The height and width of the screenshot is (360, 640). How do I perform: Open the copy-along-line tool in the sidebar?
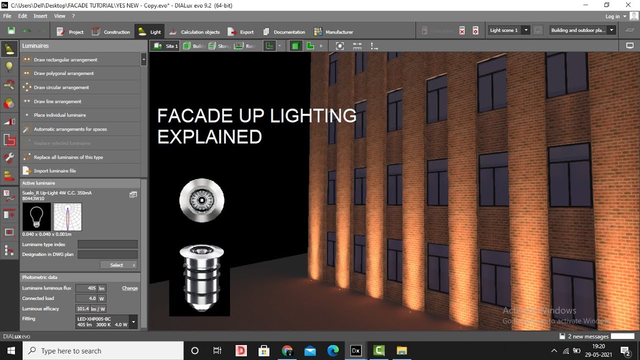pos(9,140)
